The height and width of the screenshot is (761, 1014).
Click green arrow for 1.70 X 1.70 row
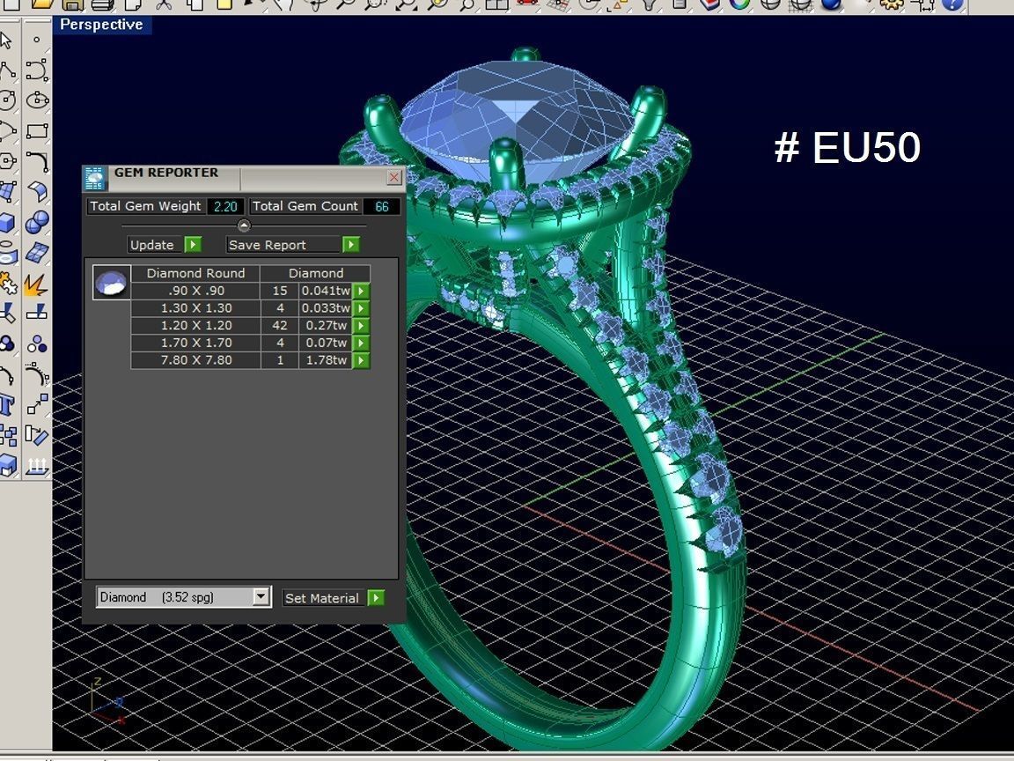pos(361,343)
